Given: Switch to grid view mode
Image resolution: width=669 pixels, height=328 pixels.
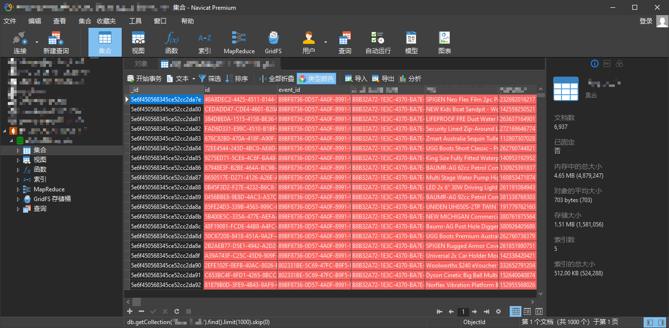Looking at the screenshot, I should pos(516,311).
